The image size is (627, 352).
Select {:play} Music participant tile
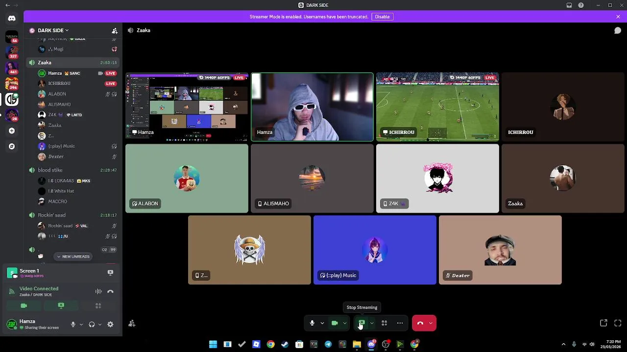(375, 250)
